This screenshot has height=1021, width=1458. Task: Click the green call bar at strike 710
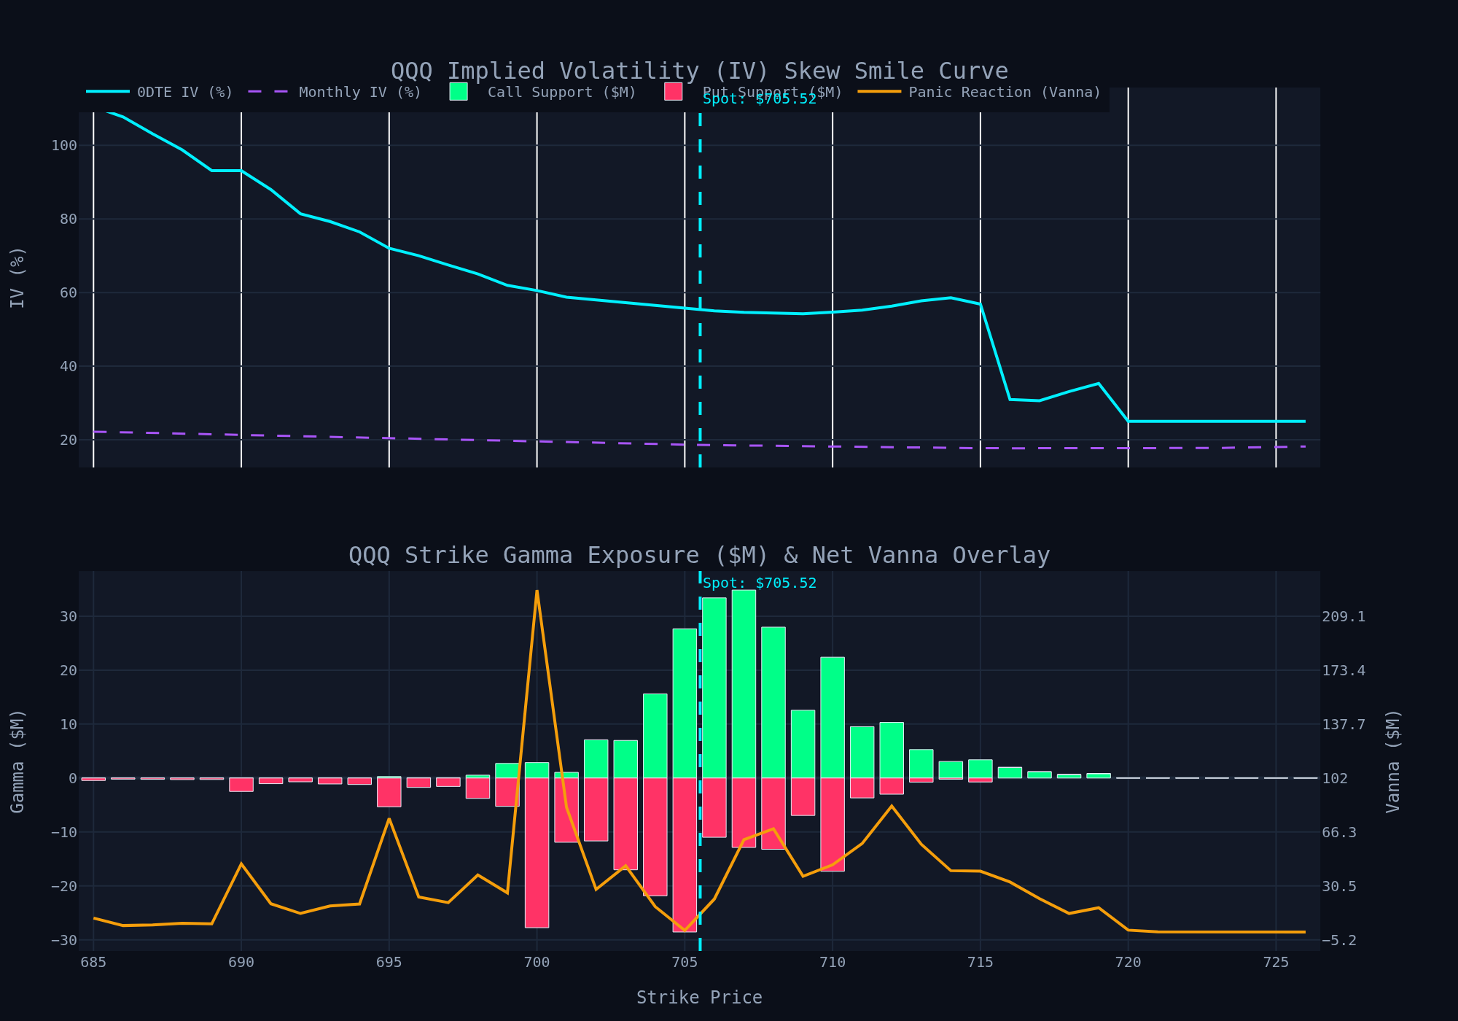(x=833, y=718)
